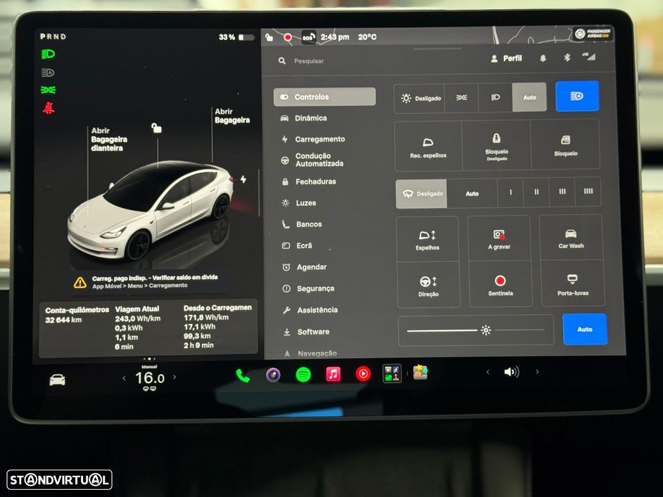Tap the SOS icon in the status bar

tap(309, 37)
